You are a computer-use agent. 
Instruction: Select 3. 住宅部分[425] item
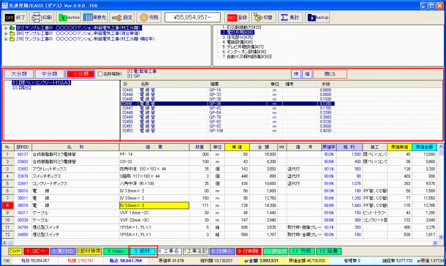[237, 37]
